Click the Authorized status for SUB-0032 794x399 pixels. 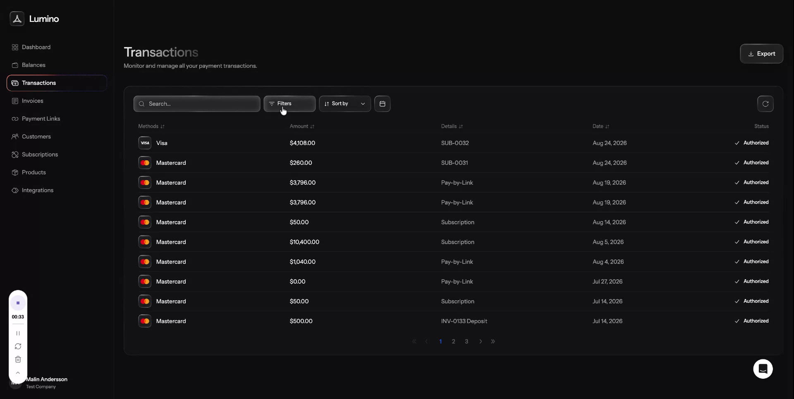pyautogui.click(x=751, y=143)
